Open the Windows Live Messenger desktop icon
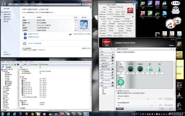The height and width of the screenshot is (116, 185). click(x=164, y=5)
